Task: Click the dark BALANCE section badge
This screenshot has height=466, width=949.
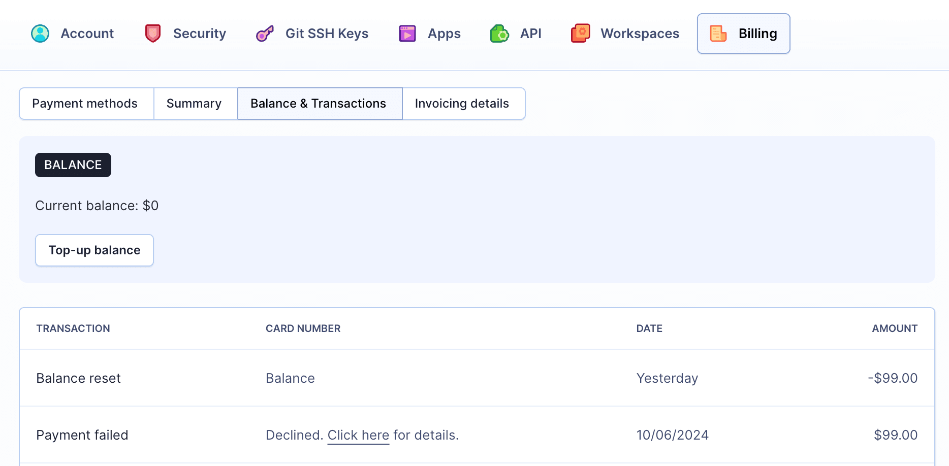Action: [73, 165]
